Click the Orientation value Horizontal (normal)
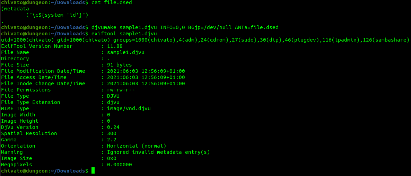 coord(137,146)
